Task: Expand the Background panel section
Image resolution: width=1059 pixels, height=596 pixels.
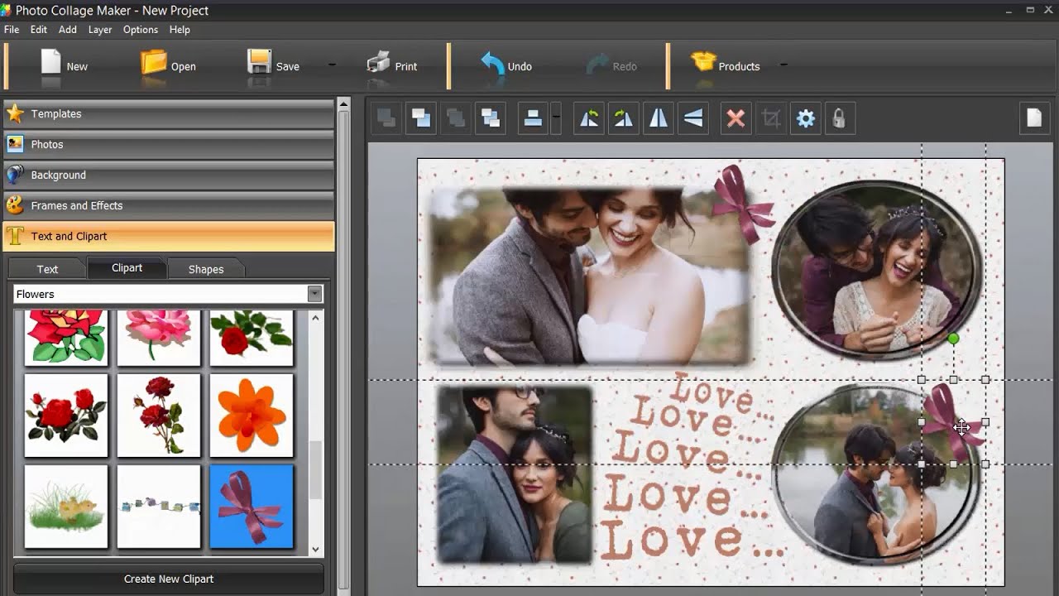Action: coord(169,175)
